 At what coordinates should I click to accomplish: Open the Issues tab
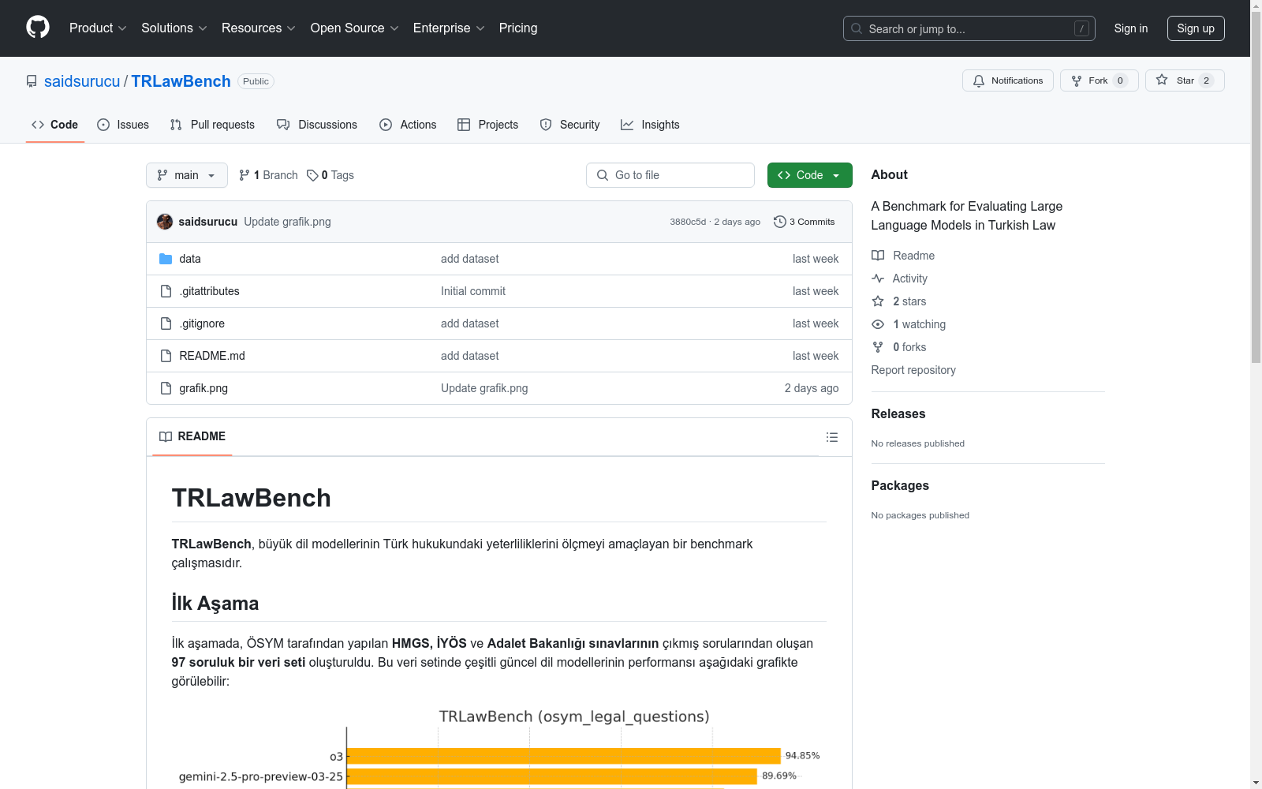(x=123, y=125)
